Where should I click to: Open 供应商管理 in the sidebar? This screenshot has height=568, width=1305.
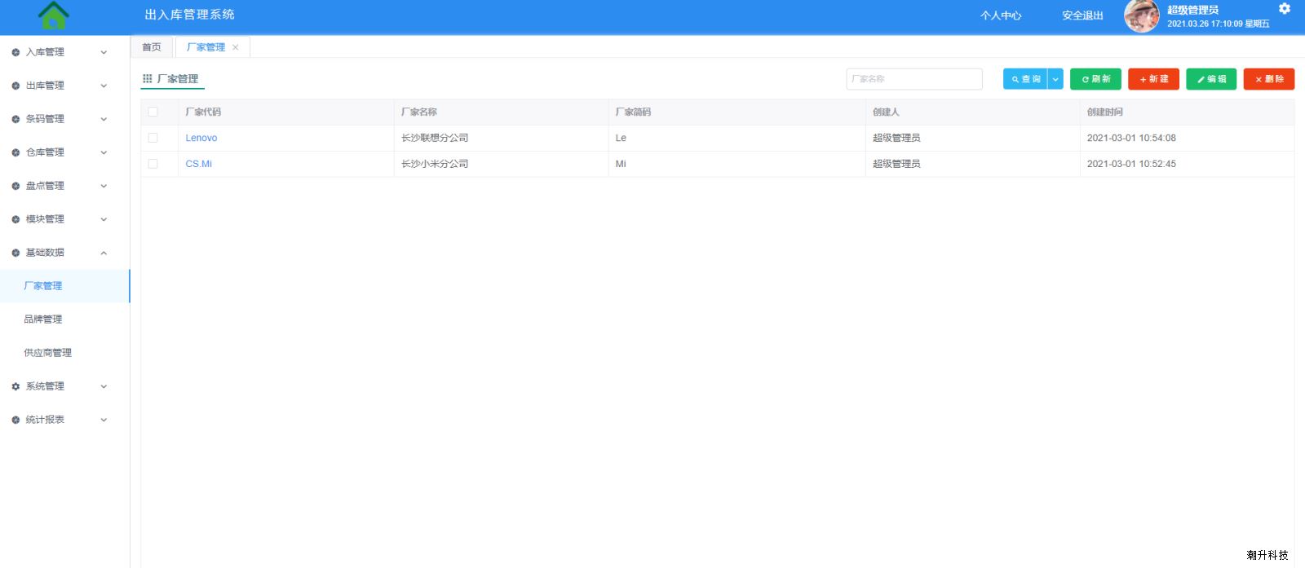point(64,353)
